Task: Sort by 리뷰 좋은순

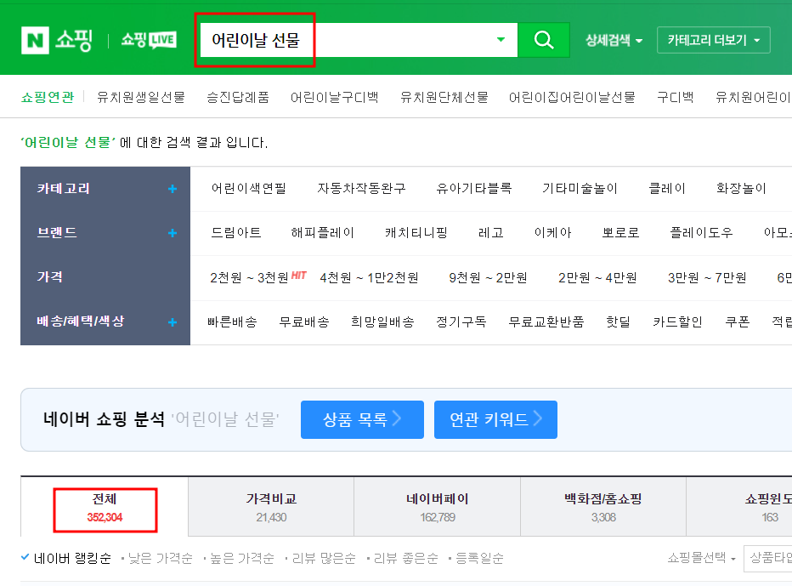Action: 405,558
